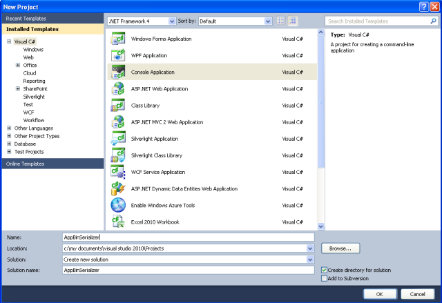Choose the Excel 2010 Workbook icon
The width and height of the screenshot is (442, 303).
pos(117,222)
